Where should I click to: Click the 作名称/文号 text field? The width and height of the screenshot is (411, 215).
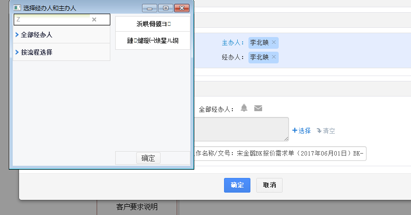[x=280, y=153]
